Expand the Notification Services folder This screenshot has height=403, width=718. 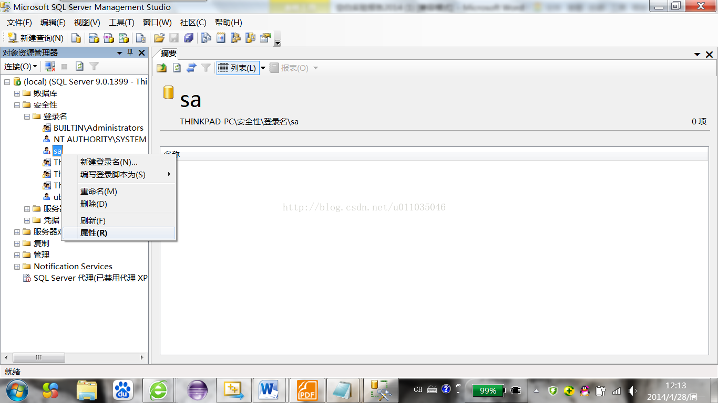click(x=17, y=267)
